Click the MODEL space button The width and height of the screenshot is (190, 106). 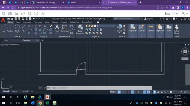click(113, 92)
